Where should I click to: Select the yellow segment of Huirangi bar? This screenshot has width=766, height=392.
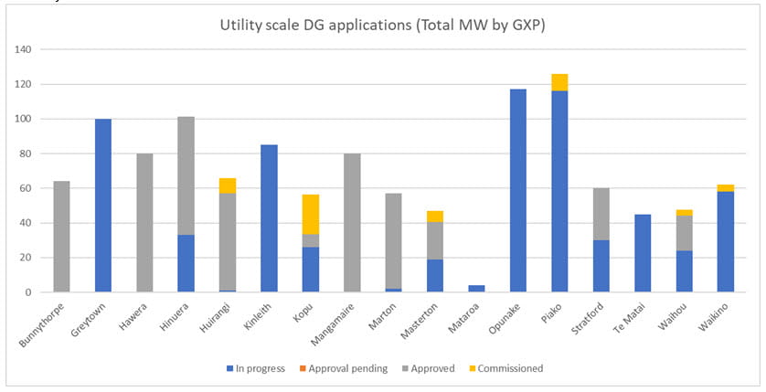228,185
